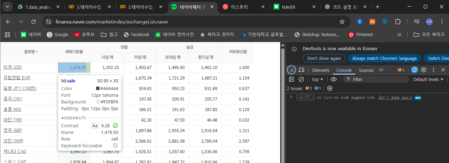Clear the console
Viewport: 449px width, 163px height.
tap(301, 79)
